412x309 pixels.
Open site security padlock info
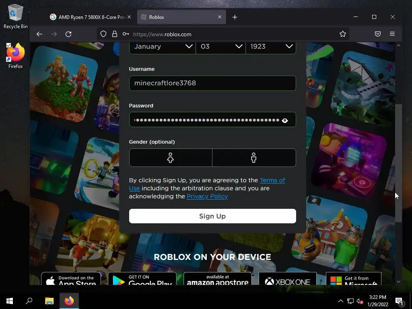115,34
